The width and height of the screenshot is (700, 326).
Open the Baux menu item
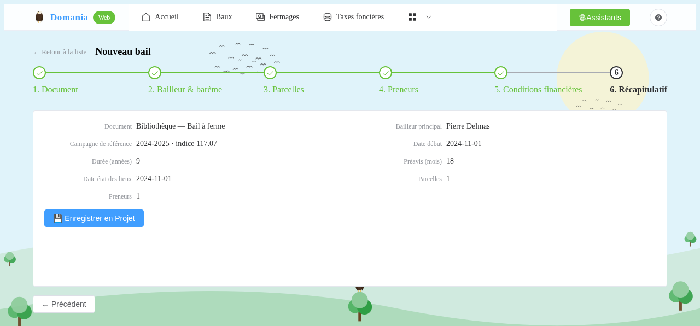(x=218, y=17)
